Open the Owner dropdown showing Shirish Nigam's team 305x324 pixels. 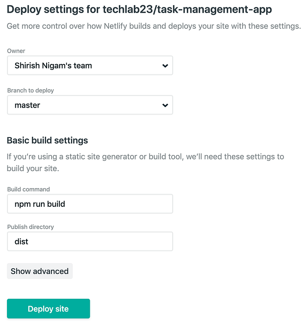pos(90,66)
